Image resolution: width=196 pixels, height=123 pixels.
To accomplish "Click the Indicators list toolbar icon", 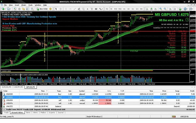I will point(180,9).
